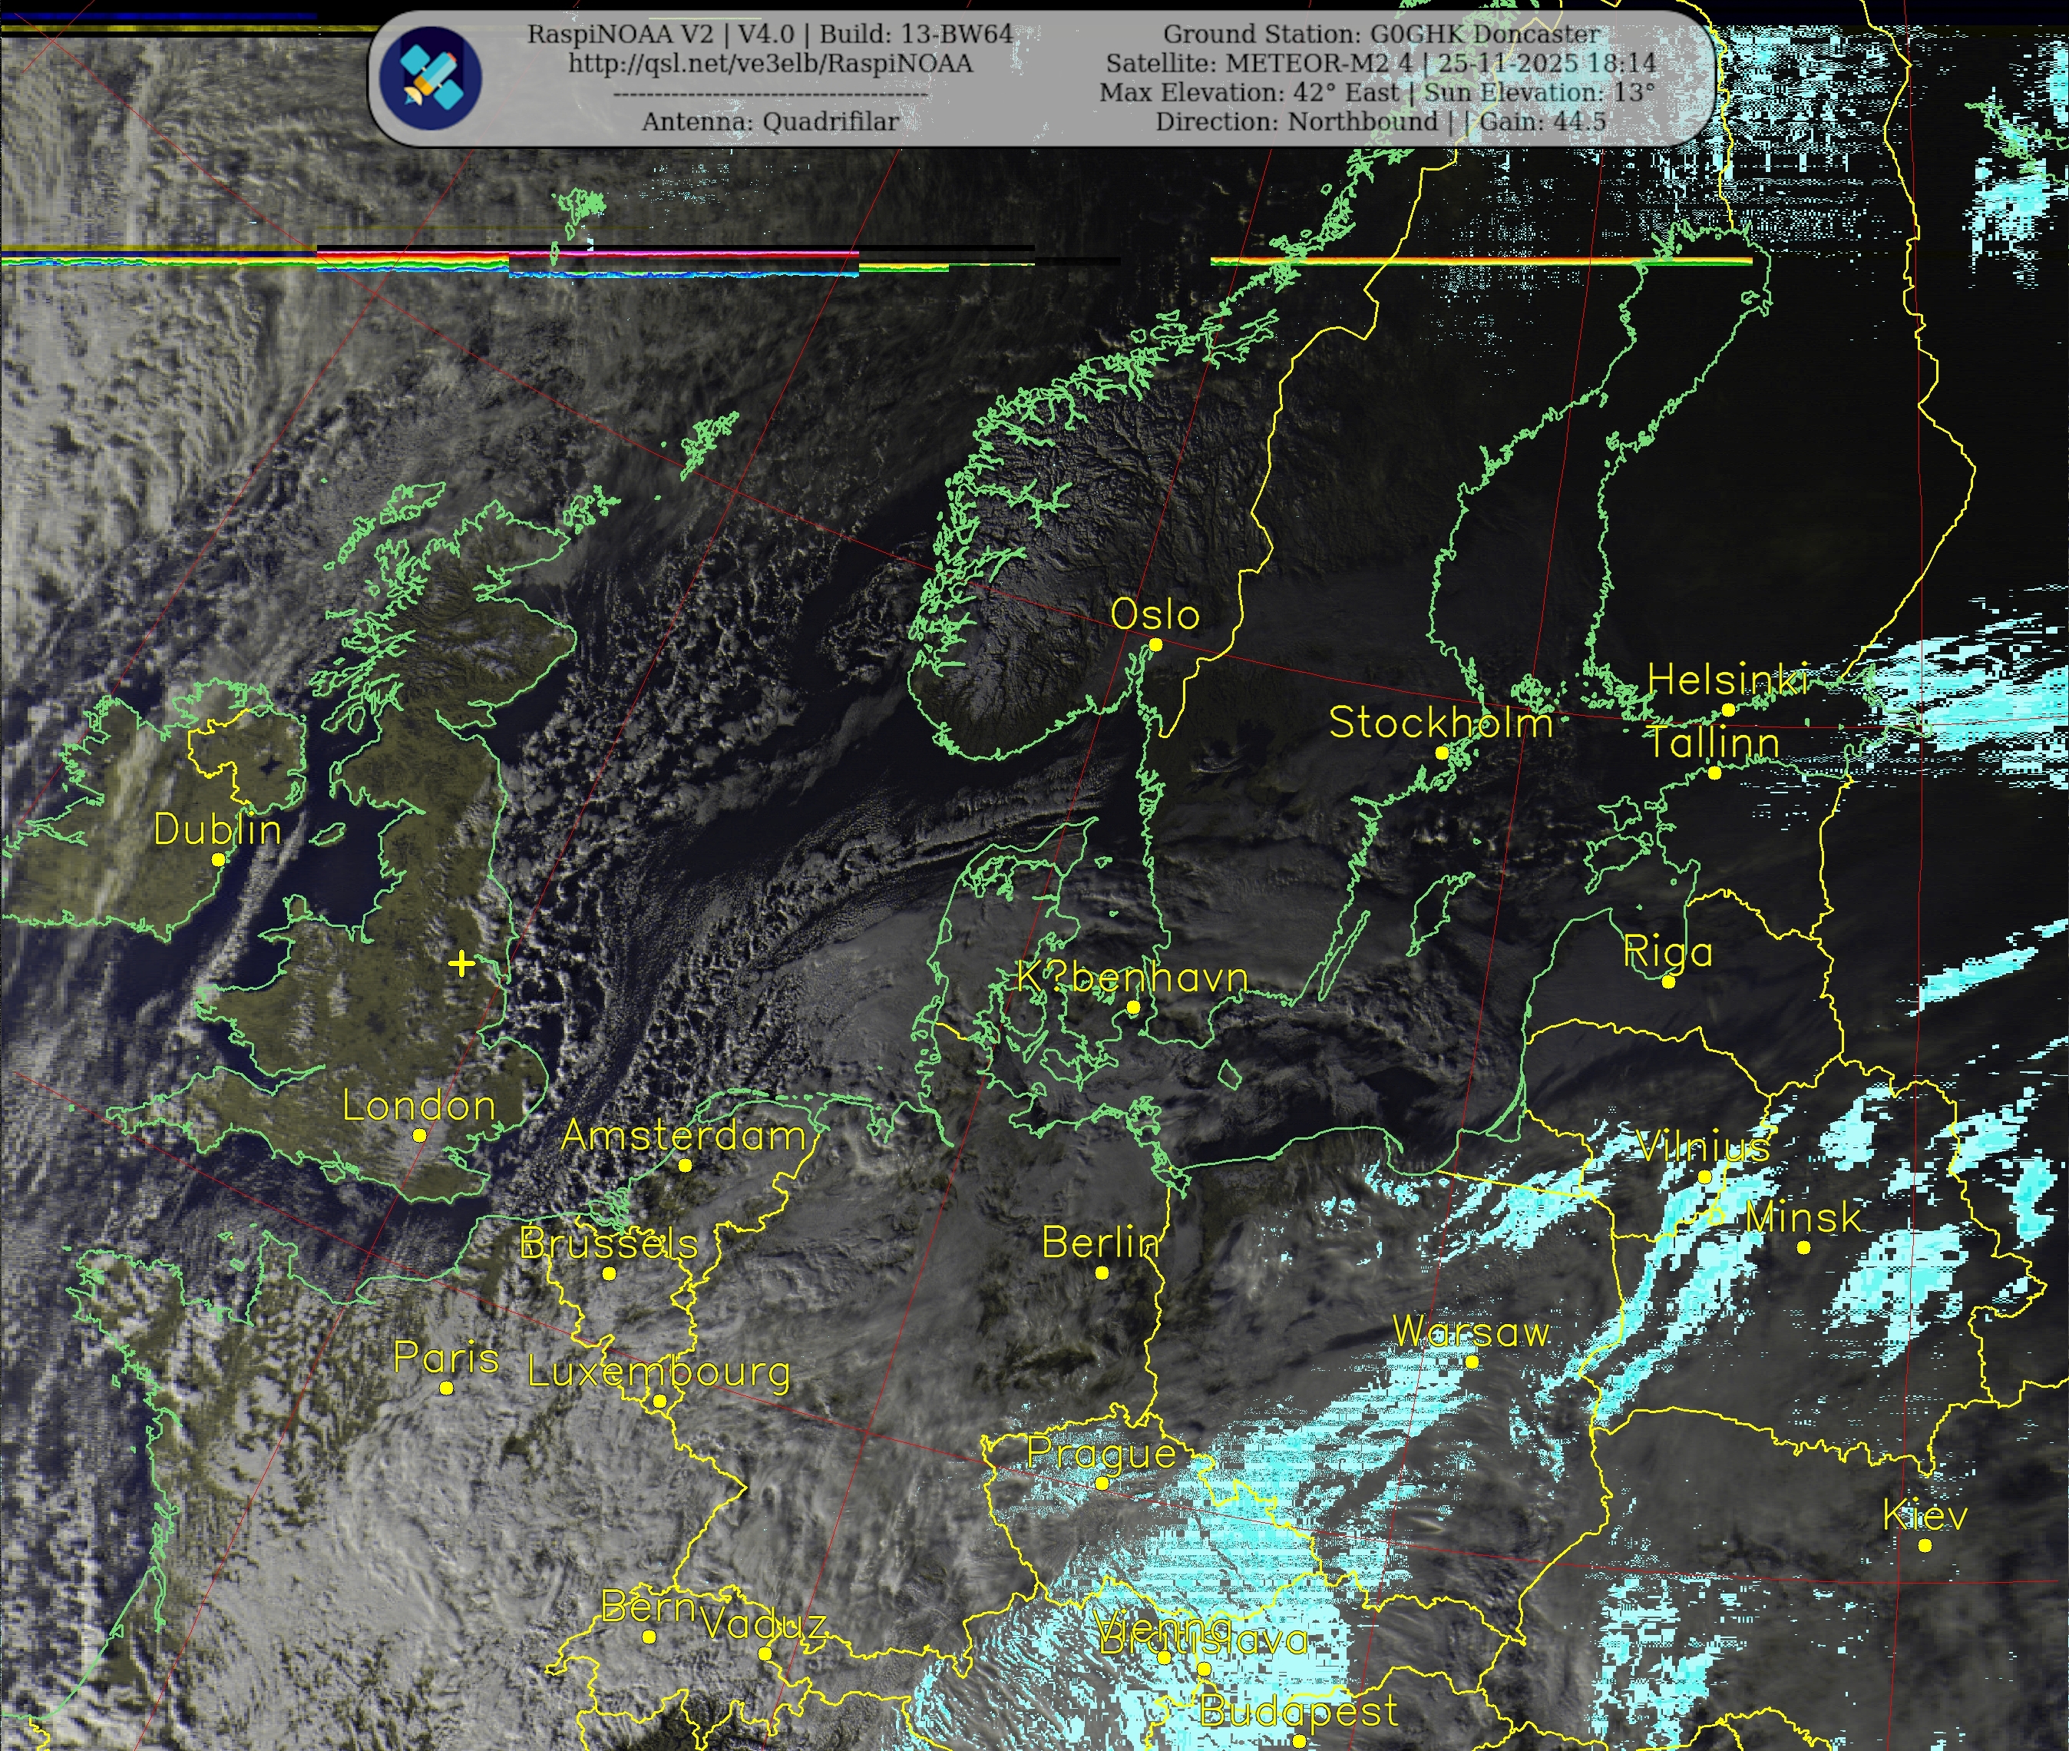Click the Berlin city label
Image resolution: width=2069 pixels, height=1751 pixels.
point(1100,1243)
